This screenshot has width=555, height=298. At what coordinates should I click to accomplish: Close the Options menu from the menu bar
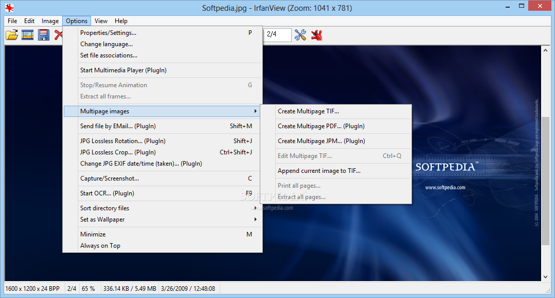pyautogui.click(x=77, y=21)
